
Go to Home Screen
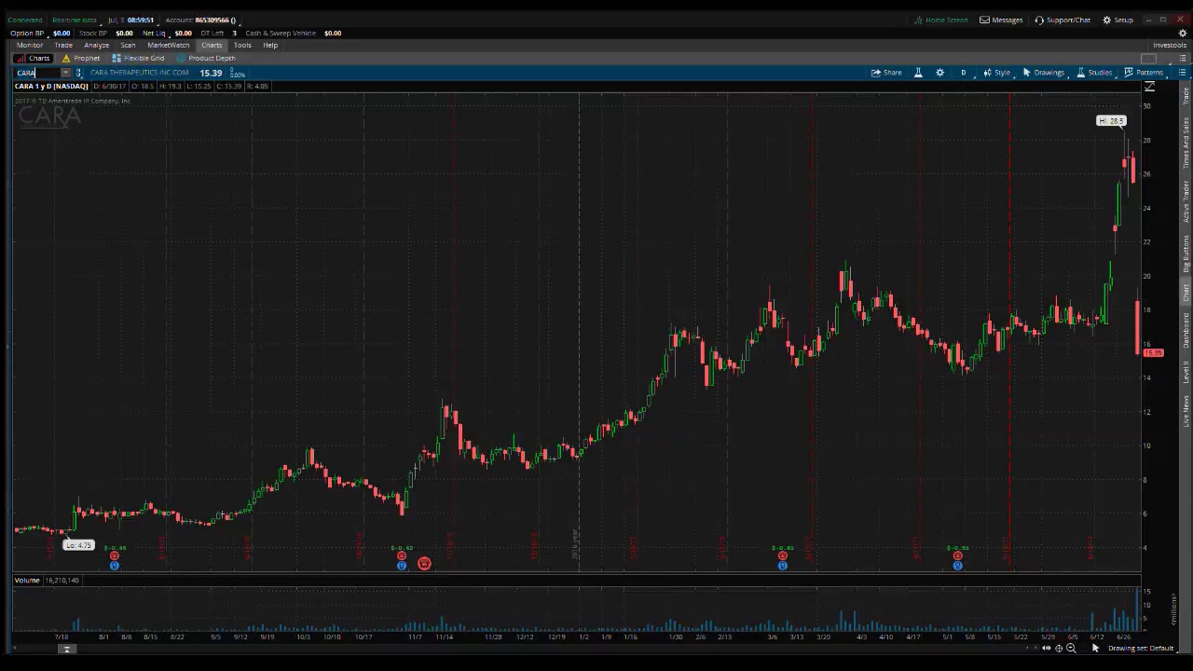(x=940, y=20)
